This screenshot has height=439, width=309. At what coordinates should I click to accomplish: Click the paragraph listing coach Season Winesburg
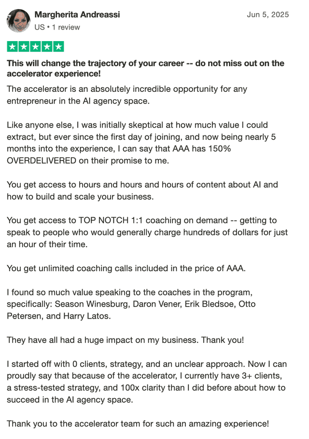130,304
